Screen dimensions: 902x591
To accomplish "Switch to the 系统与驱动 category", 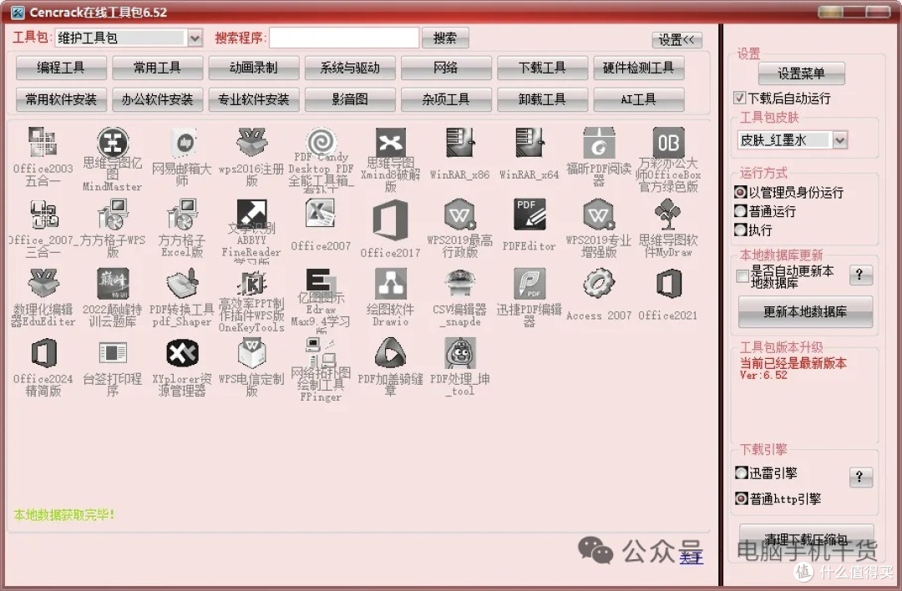I will pos(350,68).
